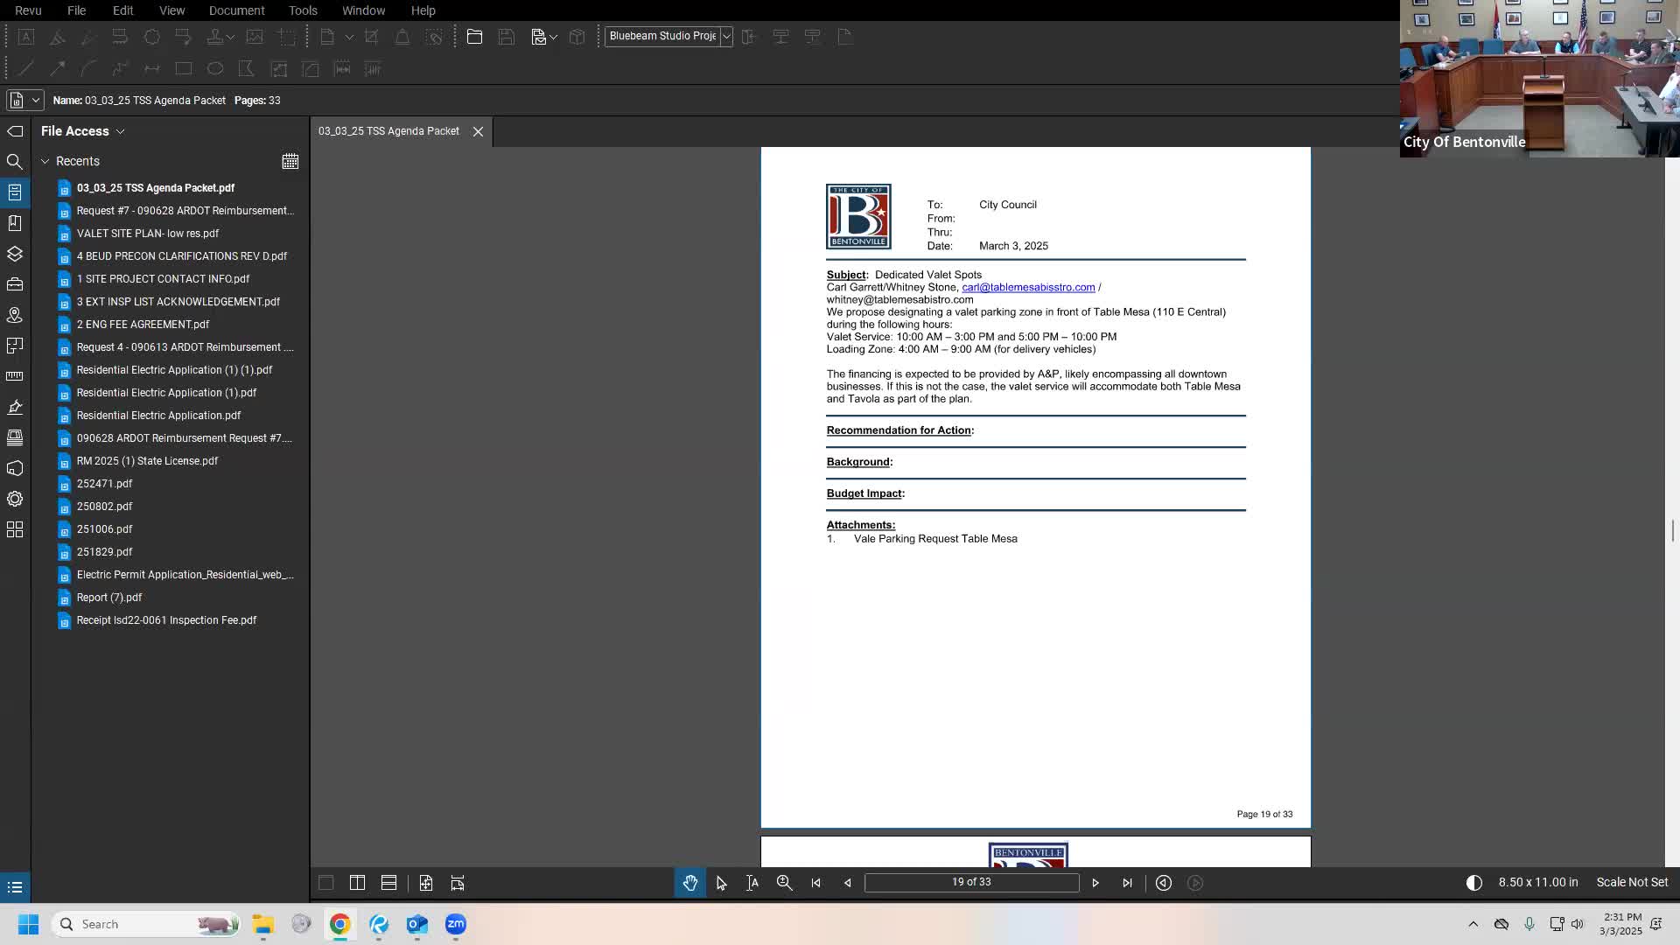
Task: Go to previous page arrow
Action: click(848, 883)
